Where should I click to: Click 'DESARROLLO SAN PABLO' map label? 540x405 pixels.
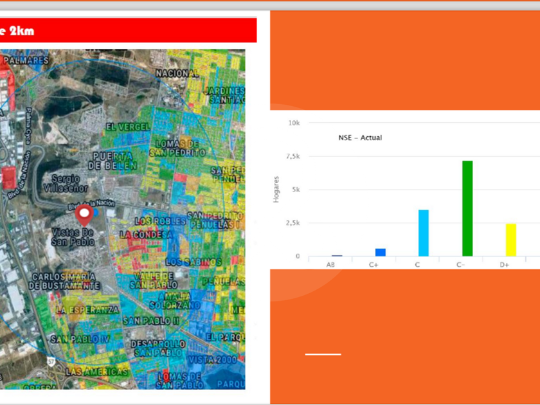click(158, 348)
